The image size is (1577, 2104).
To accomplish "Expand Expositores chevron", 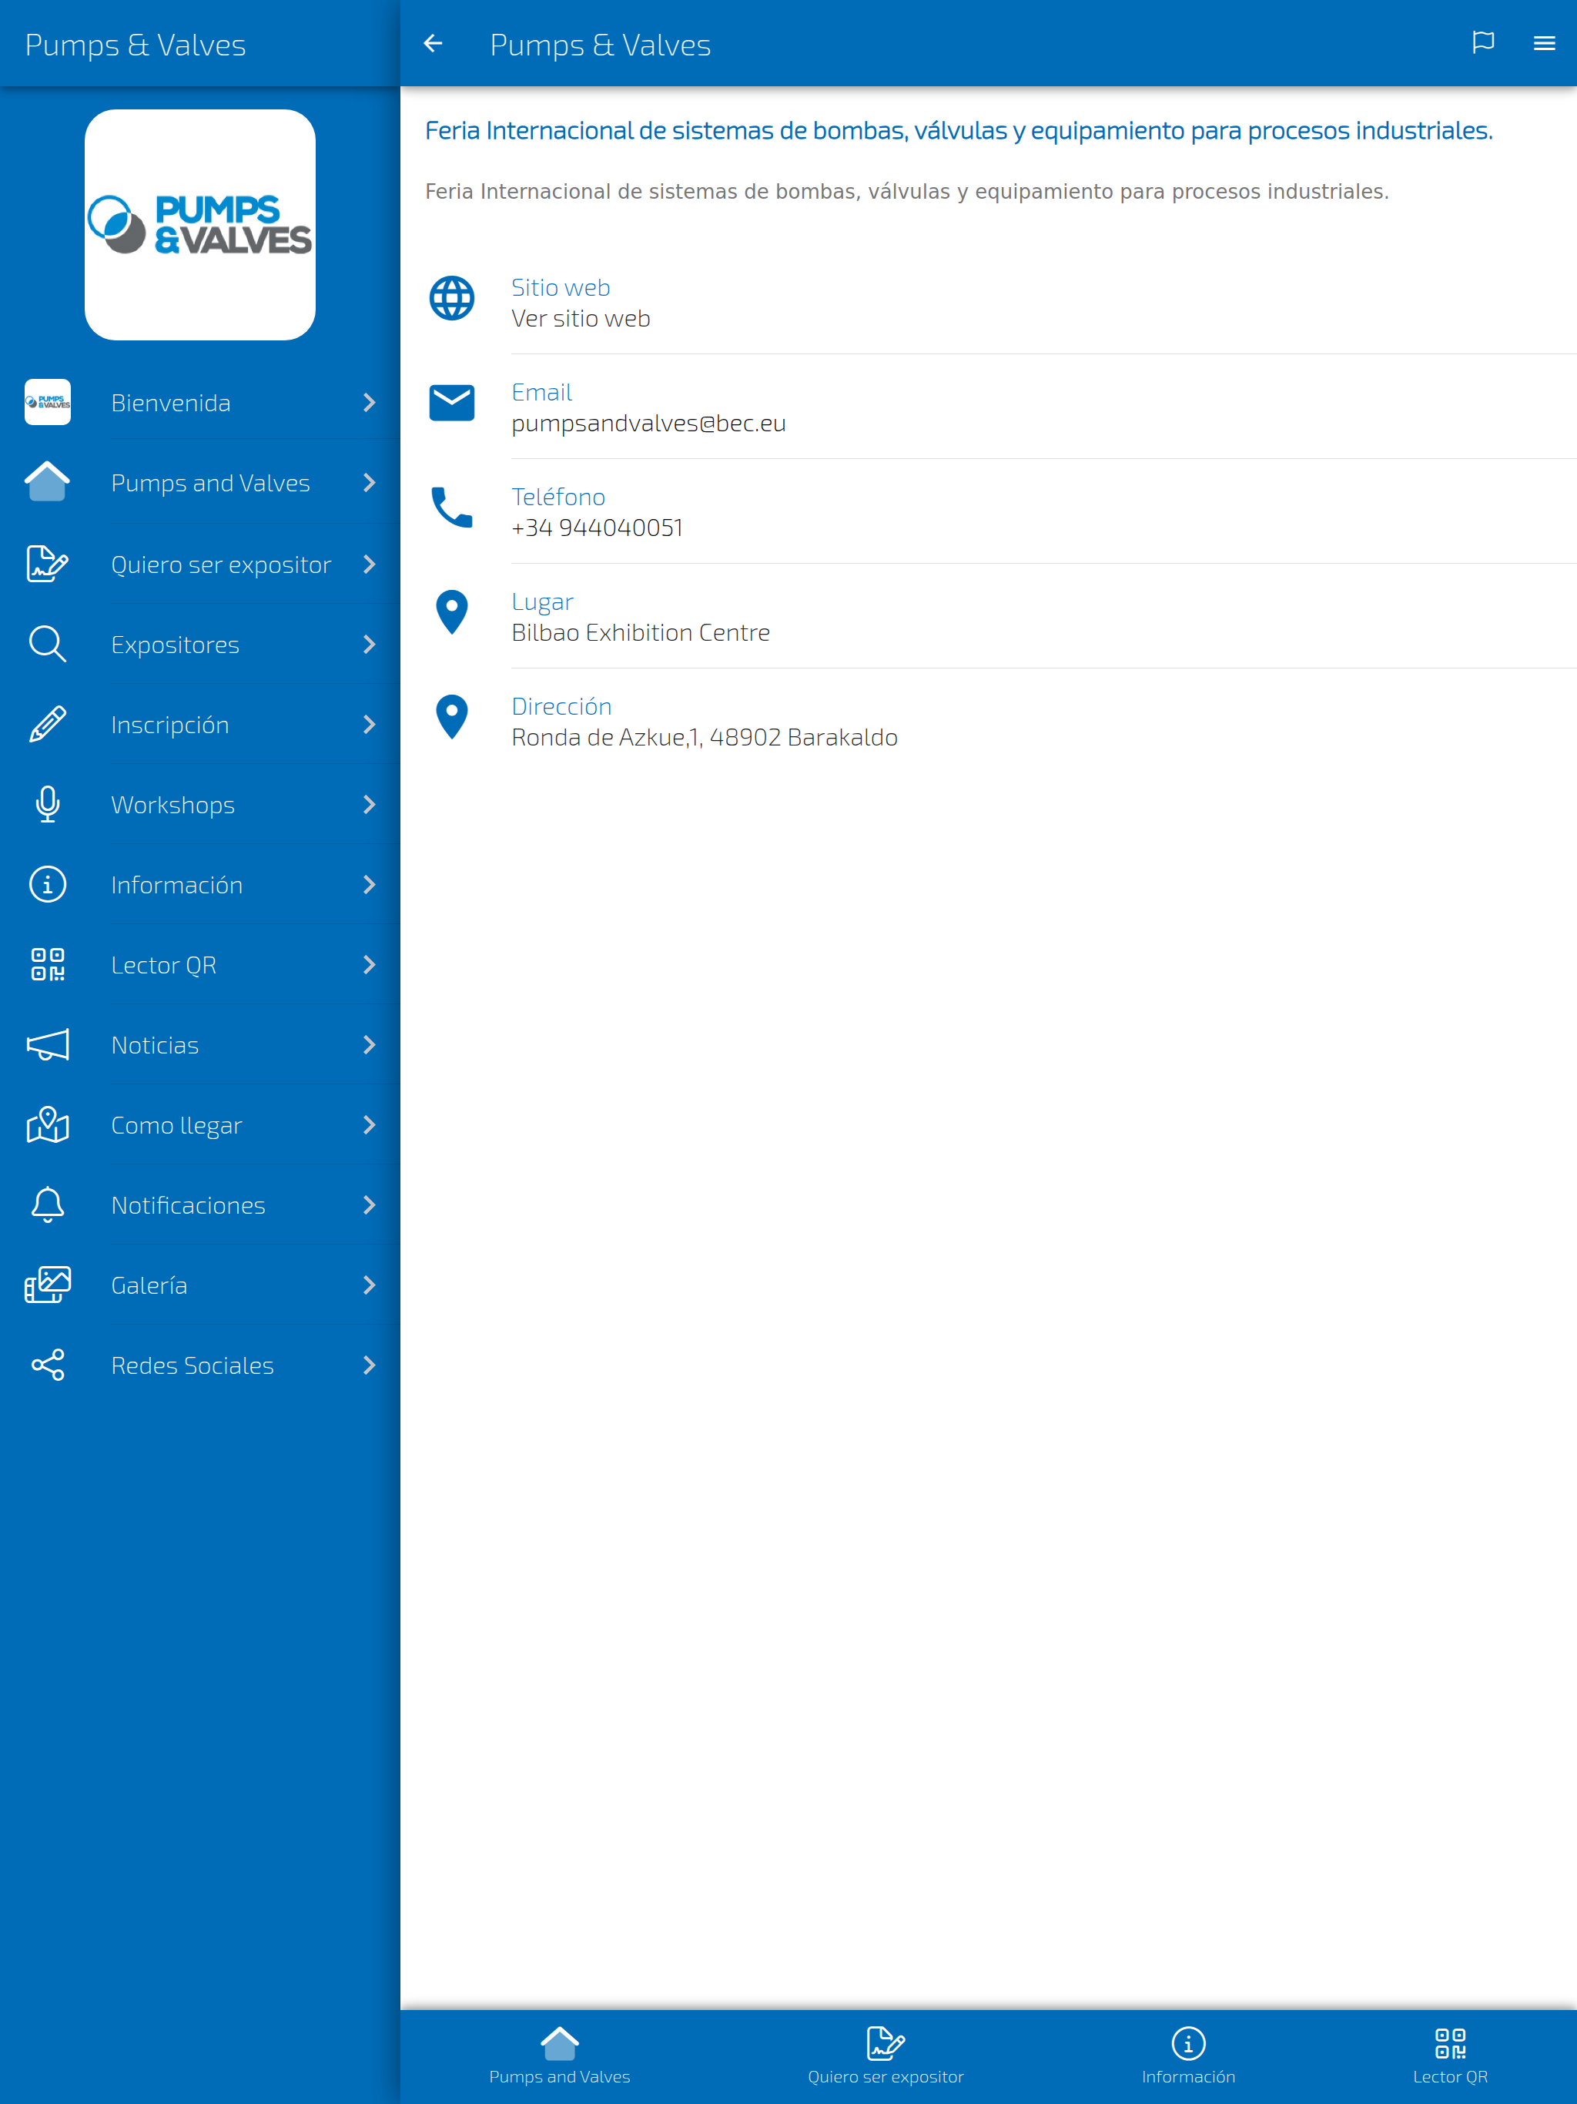I will pos(369,644).
